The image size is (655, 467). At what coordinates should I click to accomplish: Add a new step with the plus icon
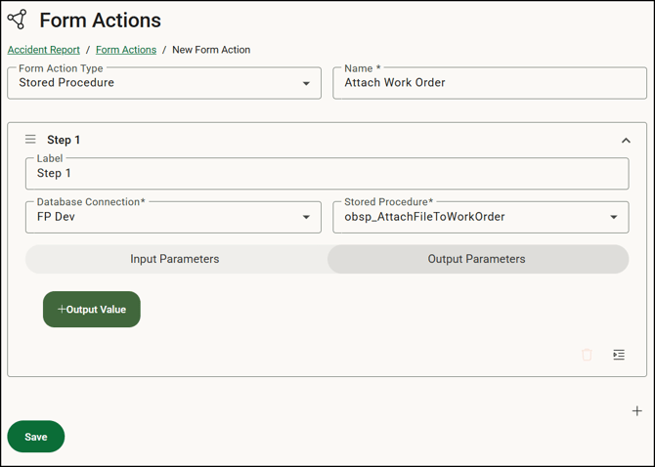tap(636, 411)
